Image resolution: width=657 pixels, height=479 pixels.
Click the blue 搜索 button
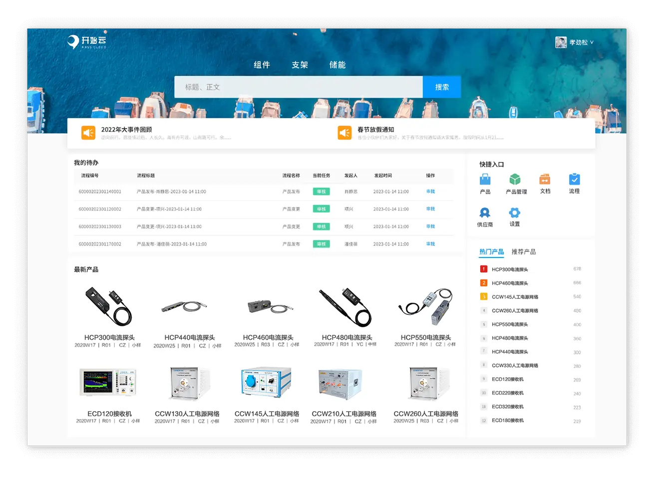coord(441,87)
